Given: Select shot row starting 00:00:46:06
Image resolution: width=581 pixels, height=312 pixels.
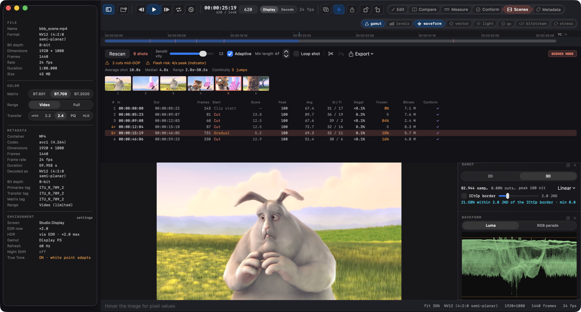Looking at the screenshot, I should 341,139.
